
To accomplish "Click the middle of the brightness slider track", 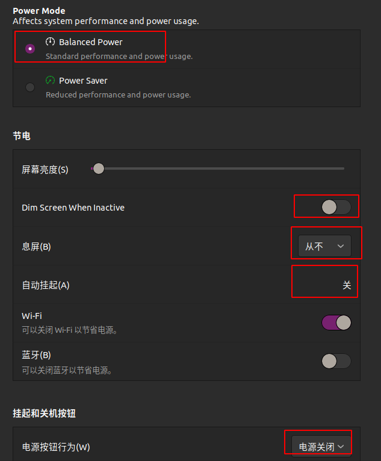I will coord(217,169).
